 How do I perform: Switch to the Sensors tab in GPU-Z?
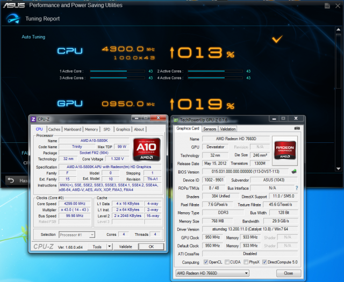coord(210,129)
